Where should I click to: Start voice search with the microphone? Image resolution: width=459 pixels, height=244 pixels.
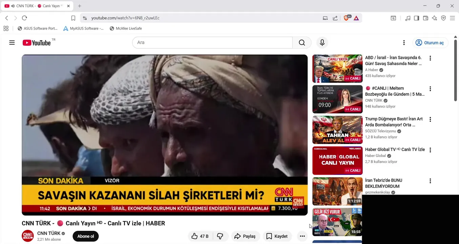click(x=322, y=43)
